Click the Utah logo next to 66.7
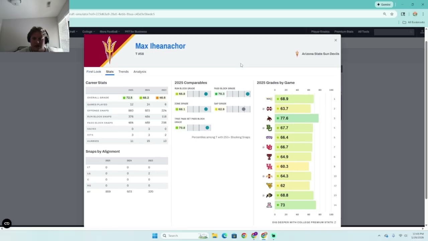Screen dimensions: 428x241 pos(269,147)
